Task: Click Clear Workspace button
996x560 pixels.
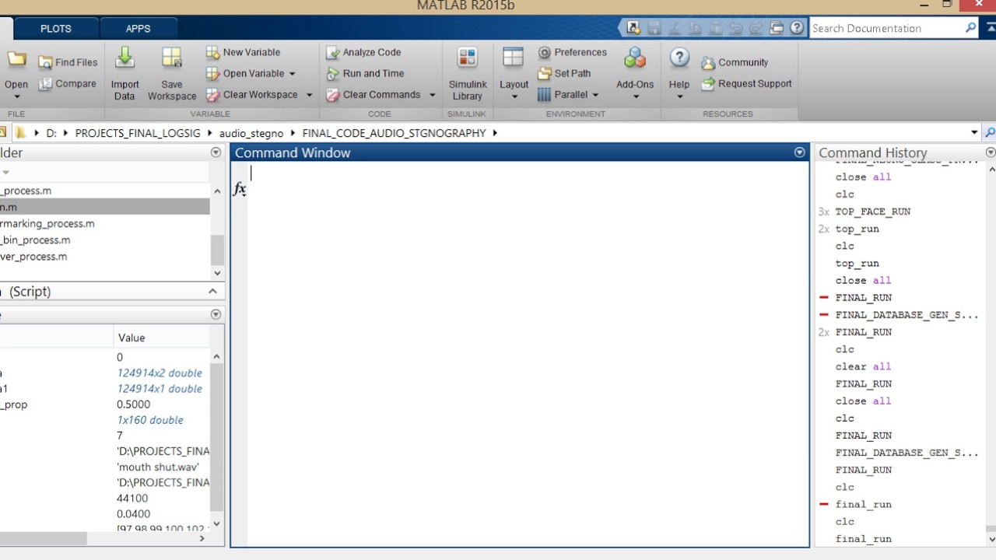Action: pyautogui.click(x=251, y=95)
